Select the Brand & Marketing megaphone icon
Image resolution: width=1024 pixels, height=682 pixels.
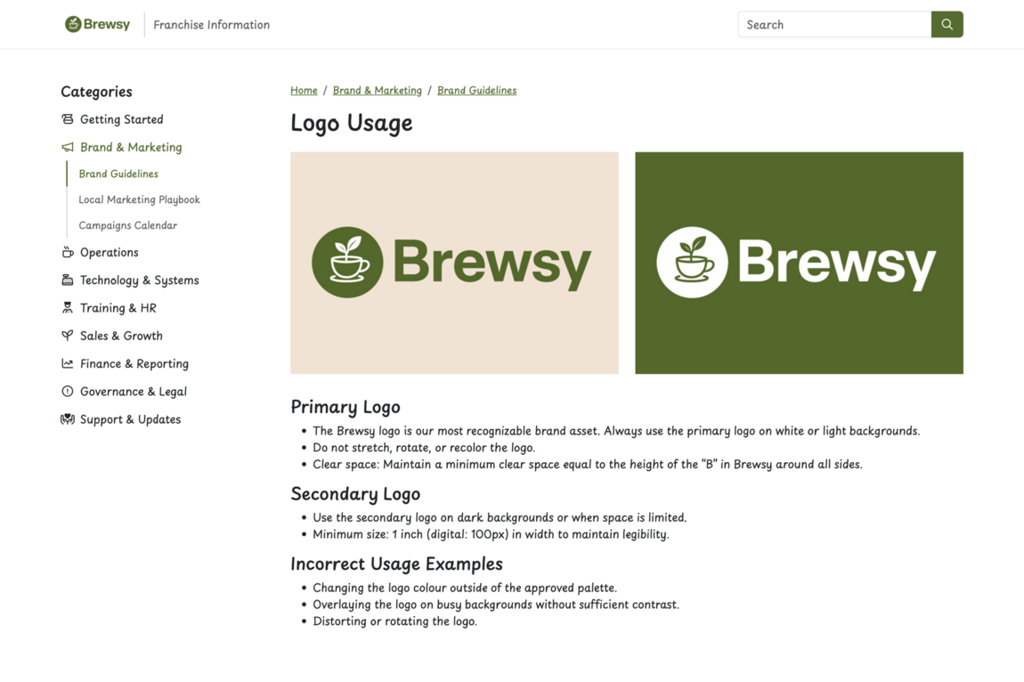point(68,147)
